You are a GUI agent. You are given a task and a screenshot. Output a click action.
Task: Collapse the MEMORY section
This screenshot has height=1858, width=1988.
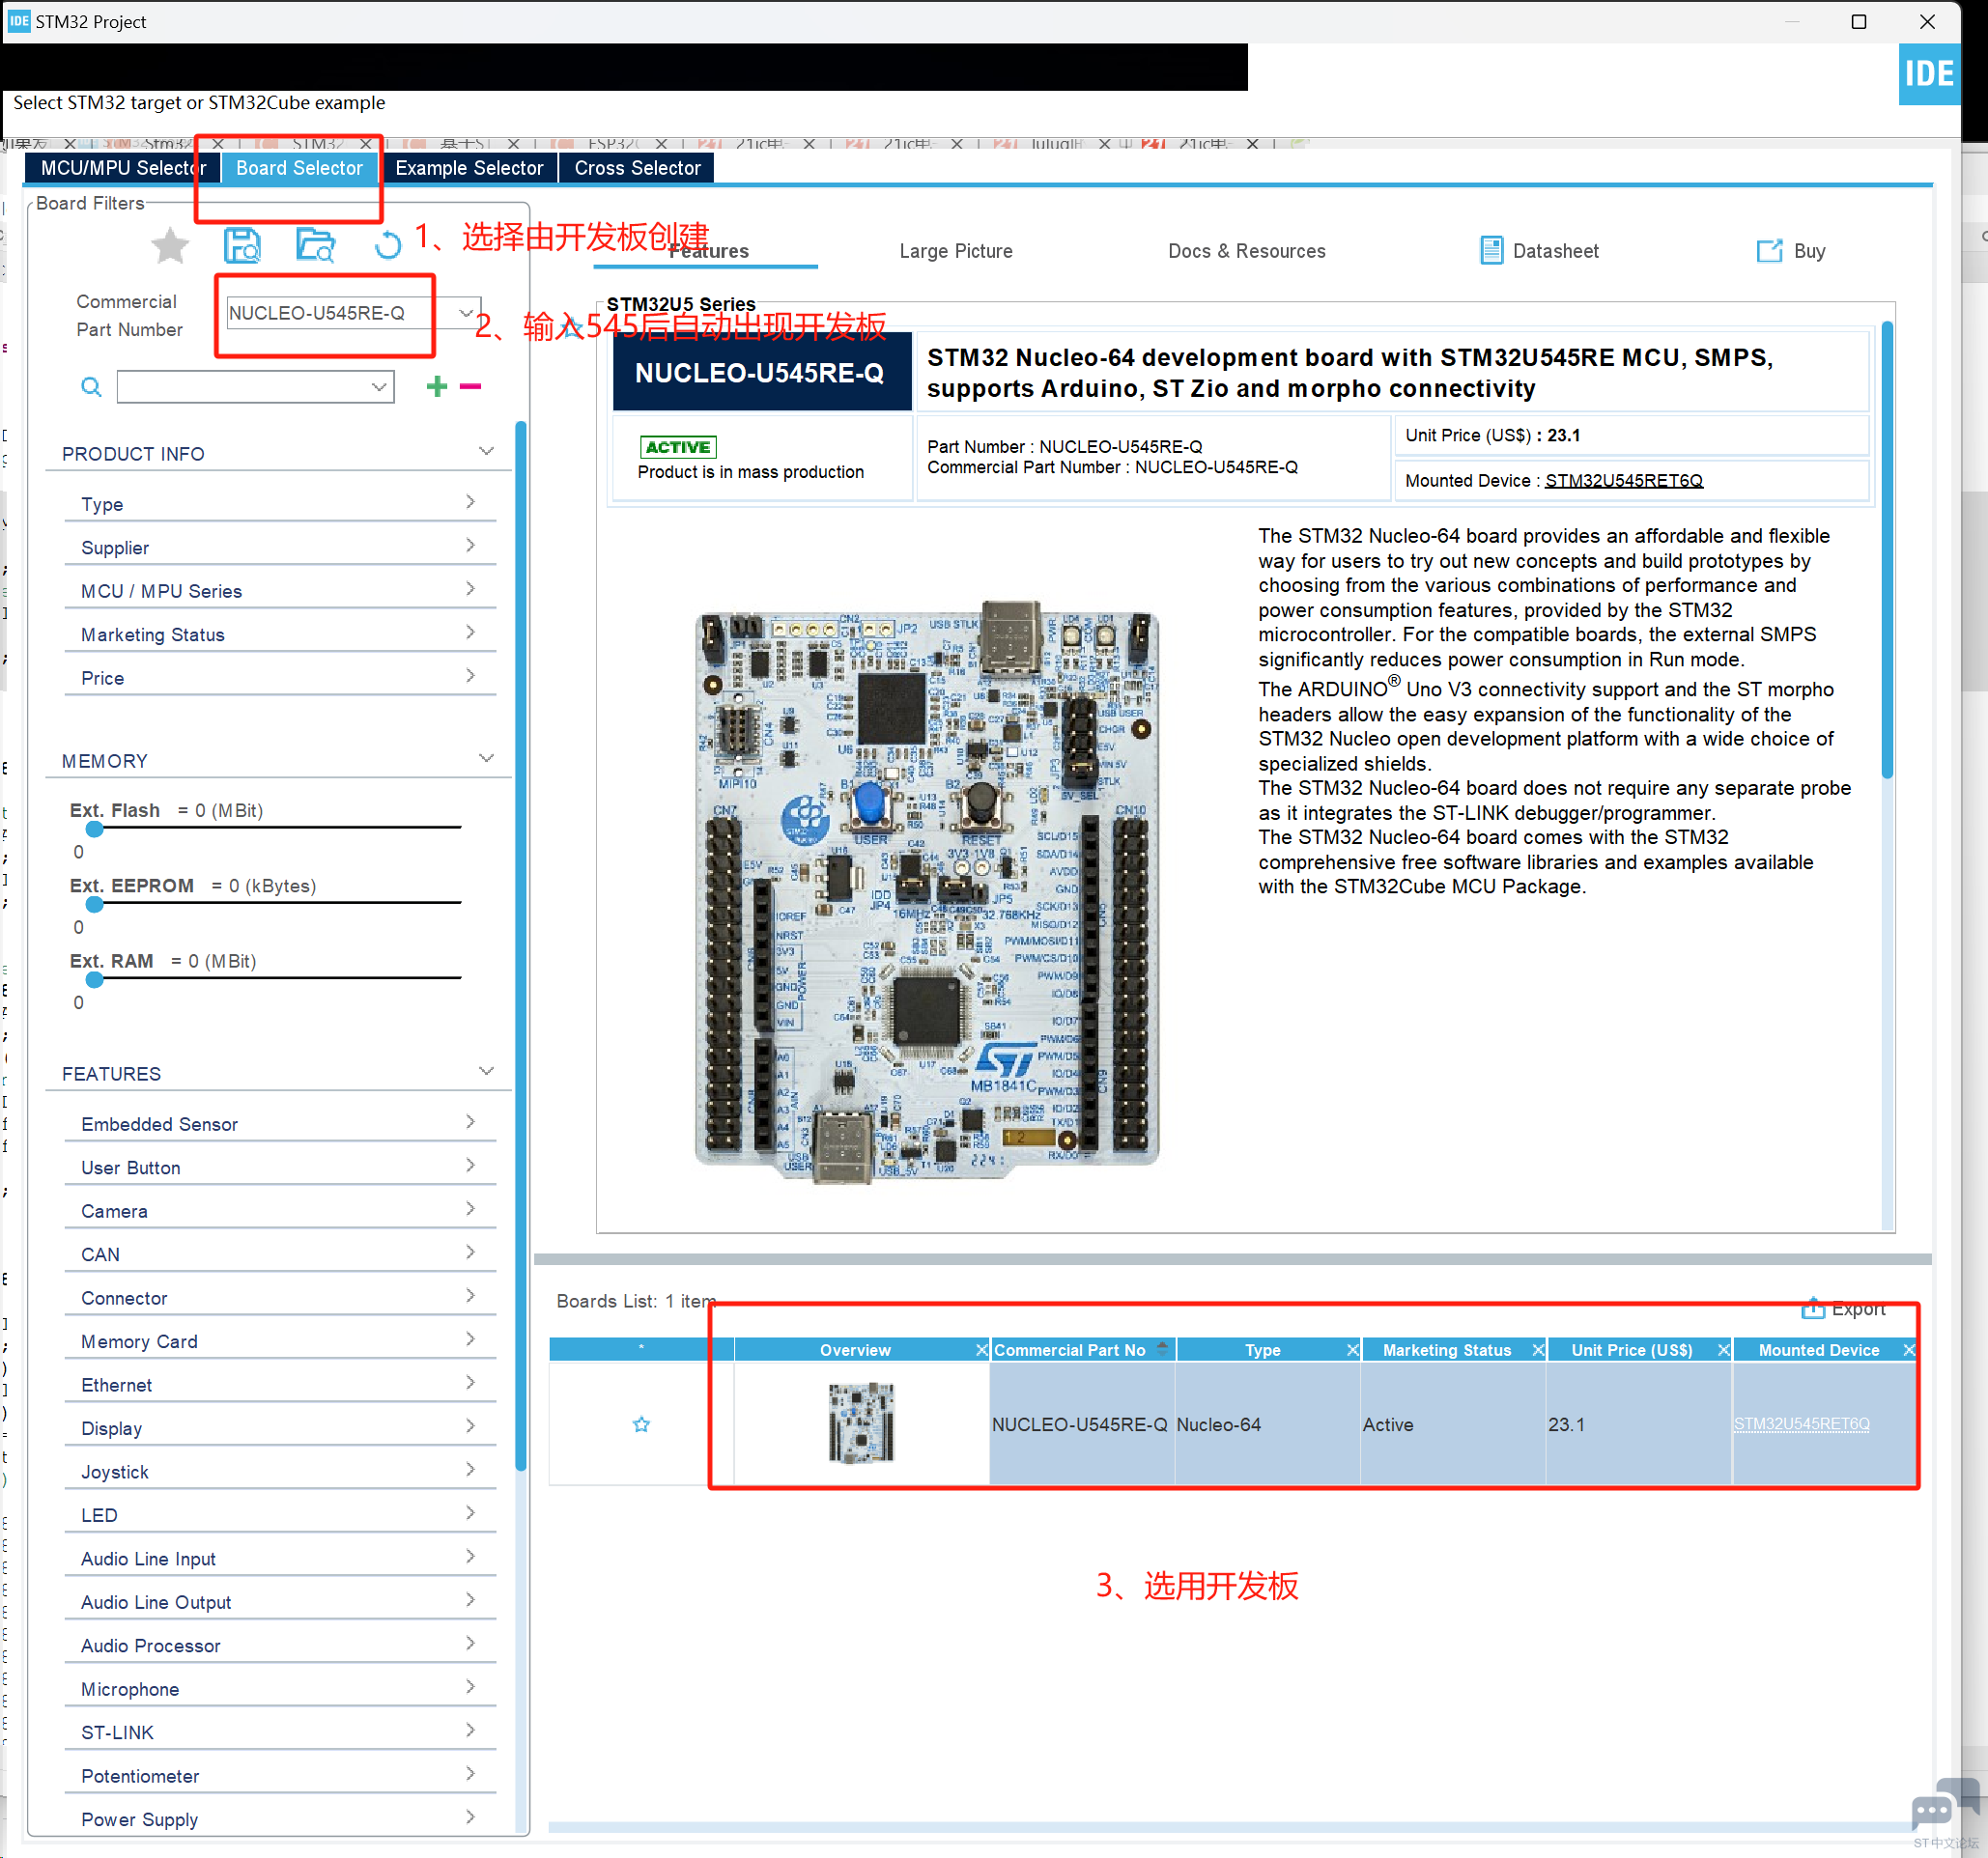[487, 759]
